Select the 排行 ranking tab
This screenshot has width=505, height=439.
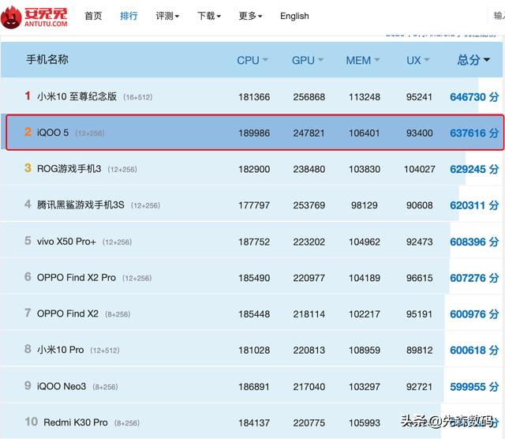[x=129, y=16]
